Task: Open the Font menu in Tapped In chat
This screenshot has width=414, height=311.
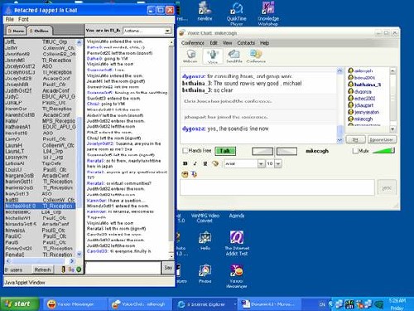Action: pyautogui.click(x=23, y=19)
